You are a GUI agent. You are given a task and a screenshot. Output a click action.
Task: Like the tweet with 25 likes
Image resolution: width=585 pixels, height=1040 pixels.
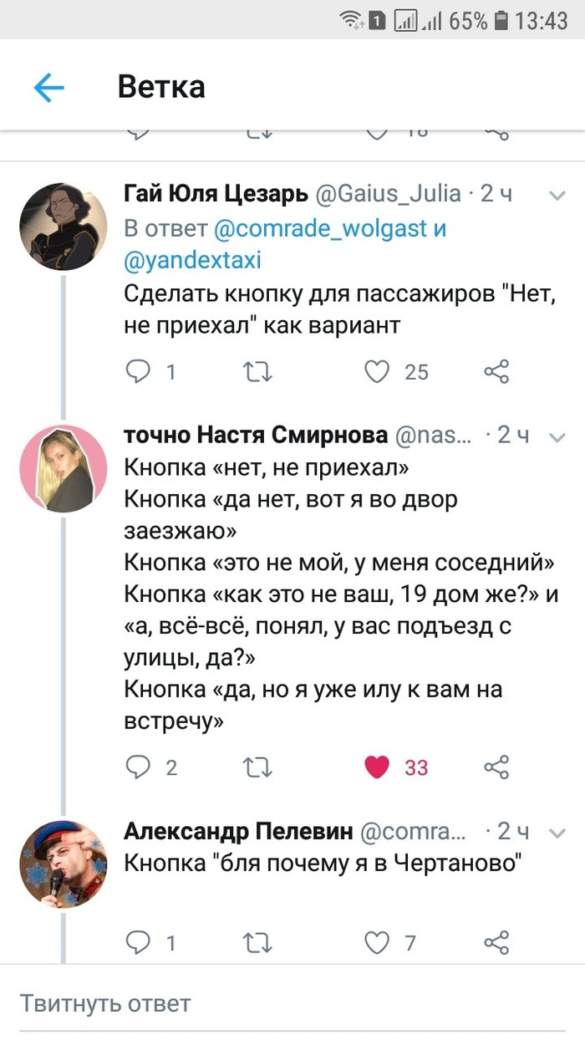tap(378, 371)
